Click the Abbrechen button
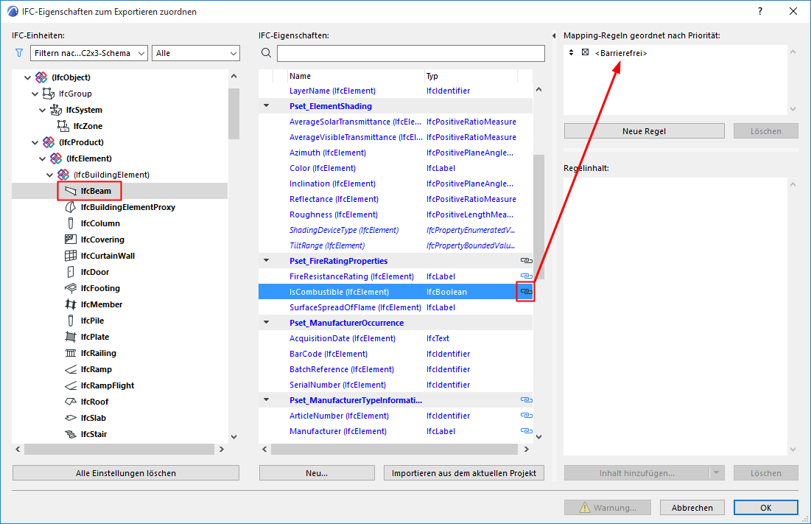The width and height of the screenshot is (811, 524). (x=692, y=508)
